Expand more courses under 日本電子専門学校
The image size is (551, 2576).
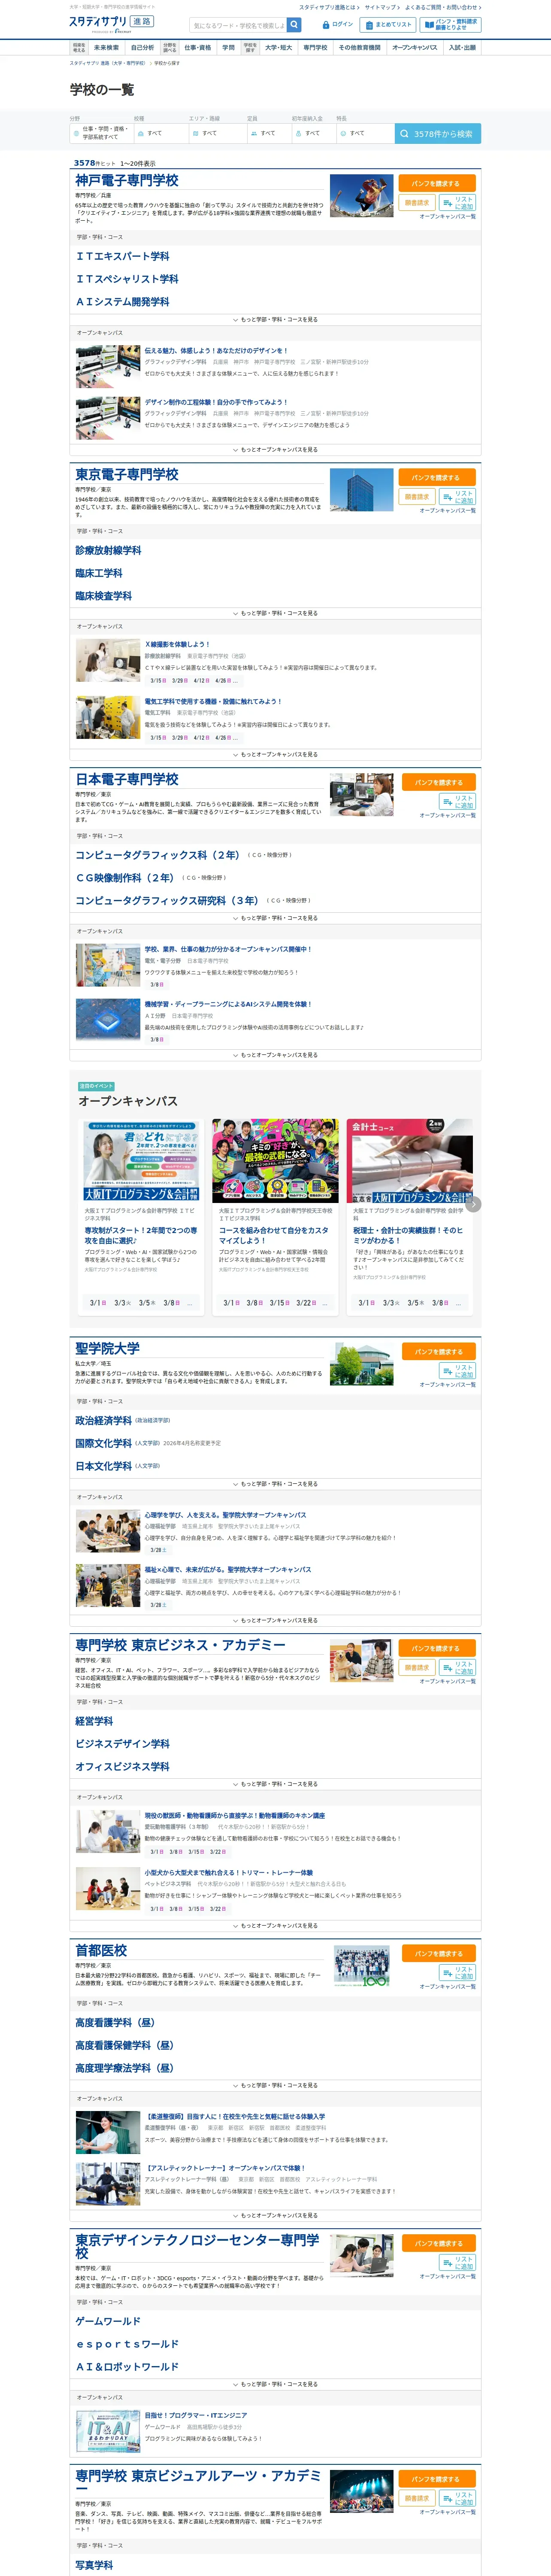pyautogui.click(x=275, y=918)
